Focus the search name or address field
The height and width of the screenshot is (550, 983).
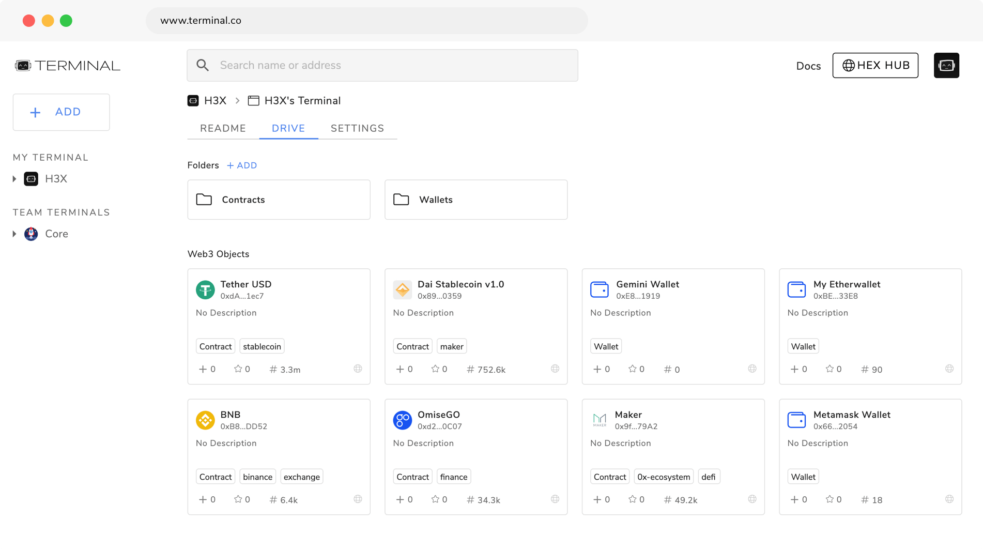point(382,65)
